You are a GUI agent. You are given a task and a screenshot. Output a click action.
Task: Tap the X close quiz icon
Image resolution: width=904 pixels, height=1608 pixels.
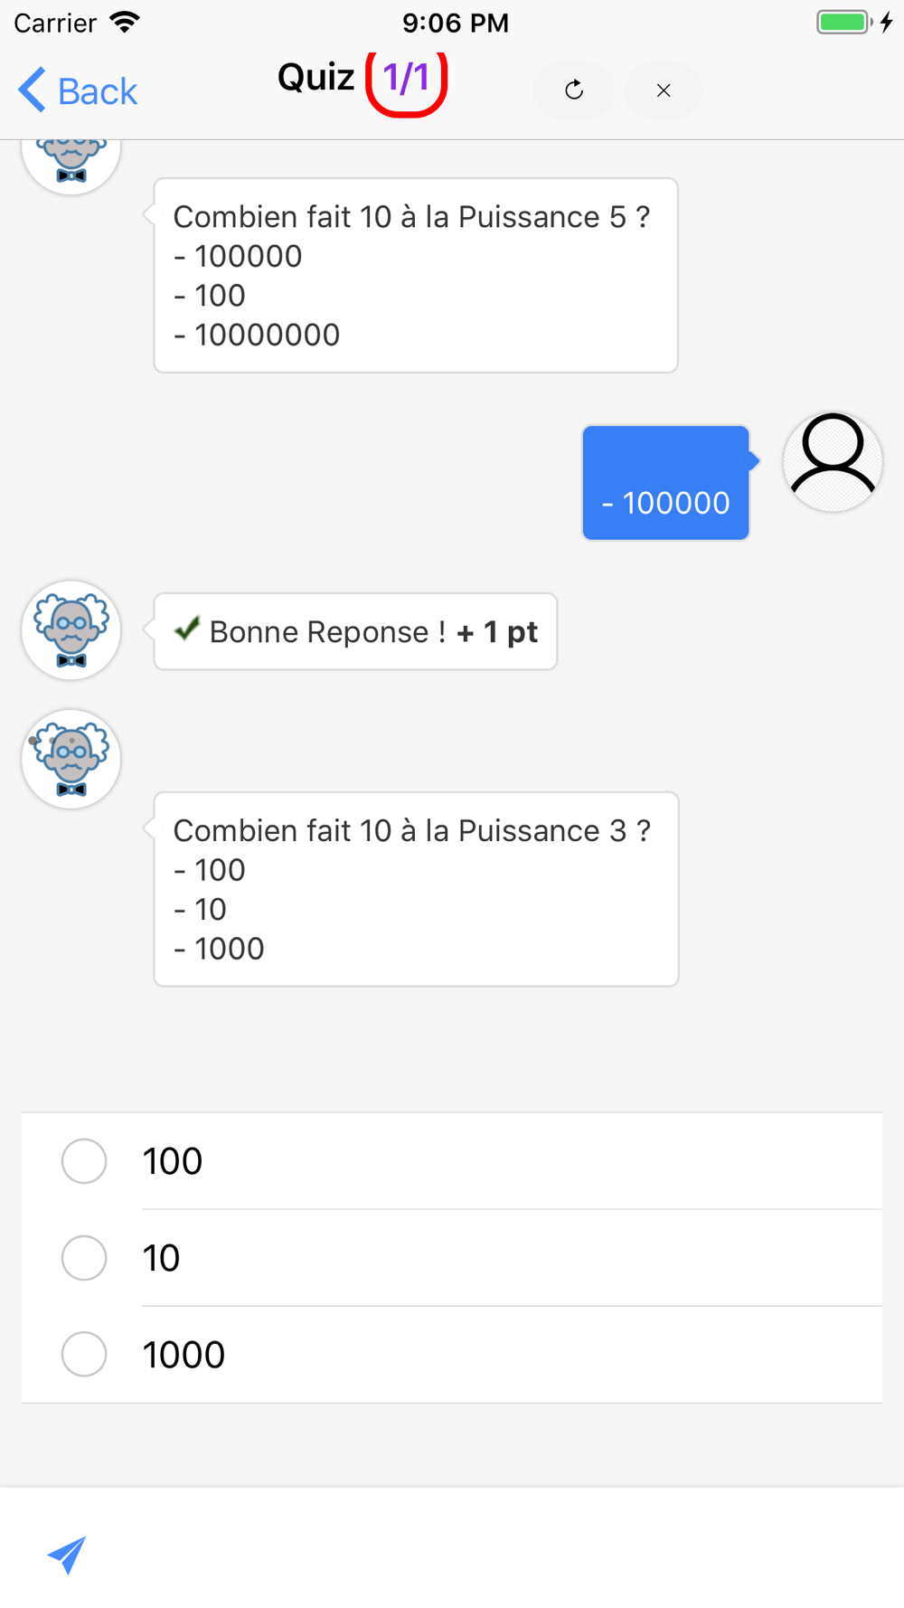click(x=664, y=90)
